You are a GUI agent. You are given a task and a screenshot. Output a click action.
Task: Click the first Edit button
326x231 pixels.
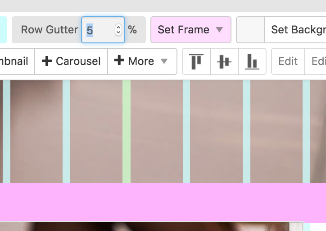click(288, 61)
